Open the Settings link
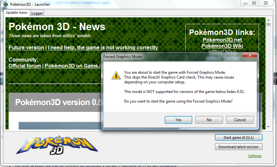The width and height of the screenshot is (277, 167). pos(255,156)
